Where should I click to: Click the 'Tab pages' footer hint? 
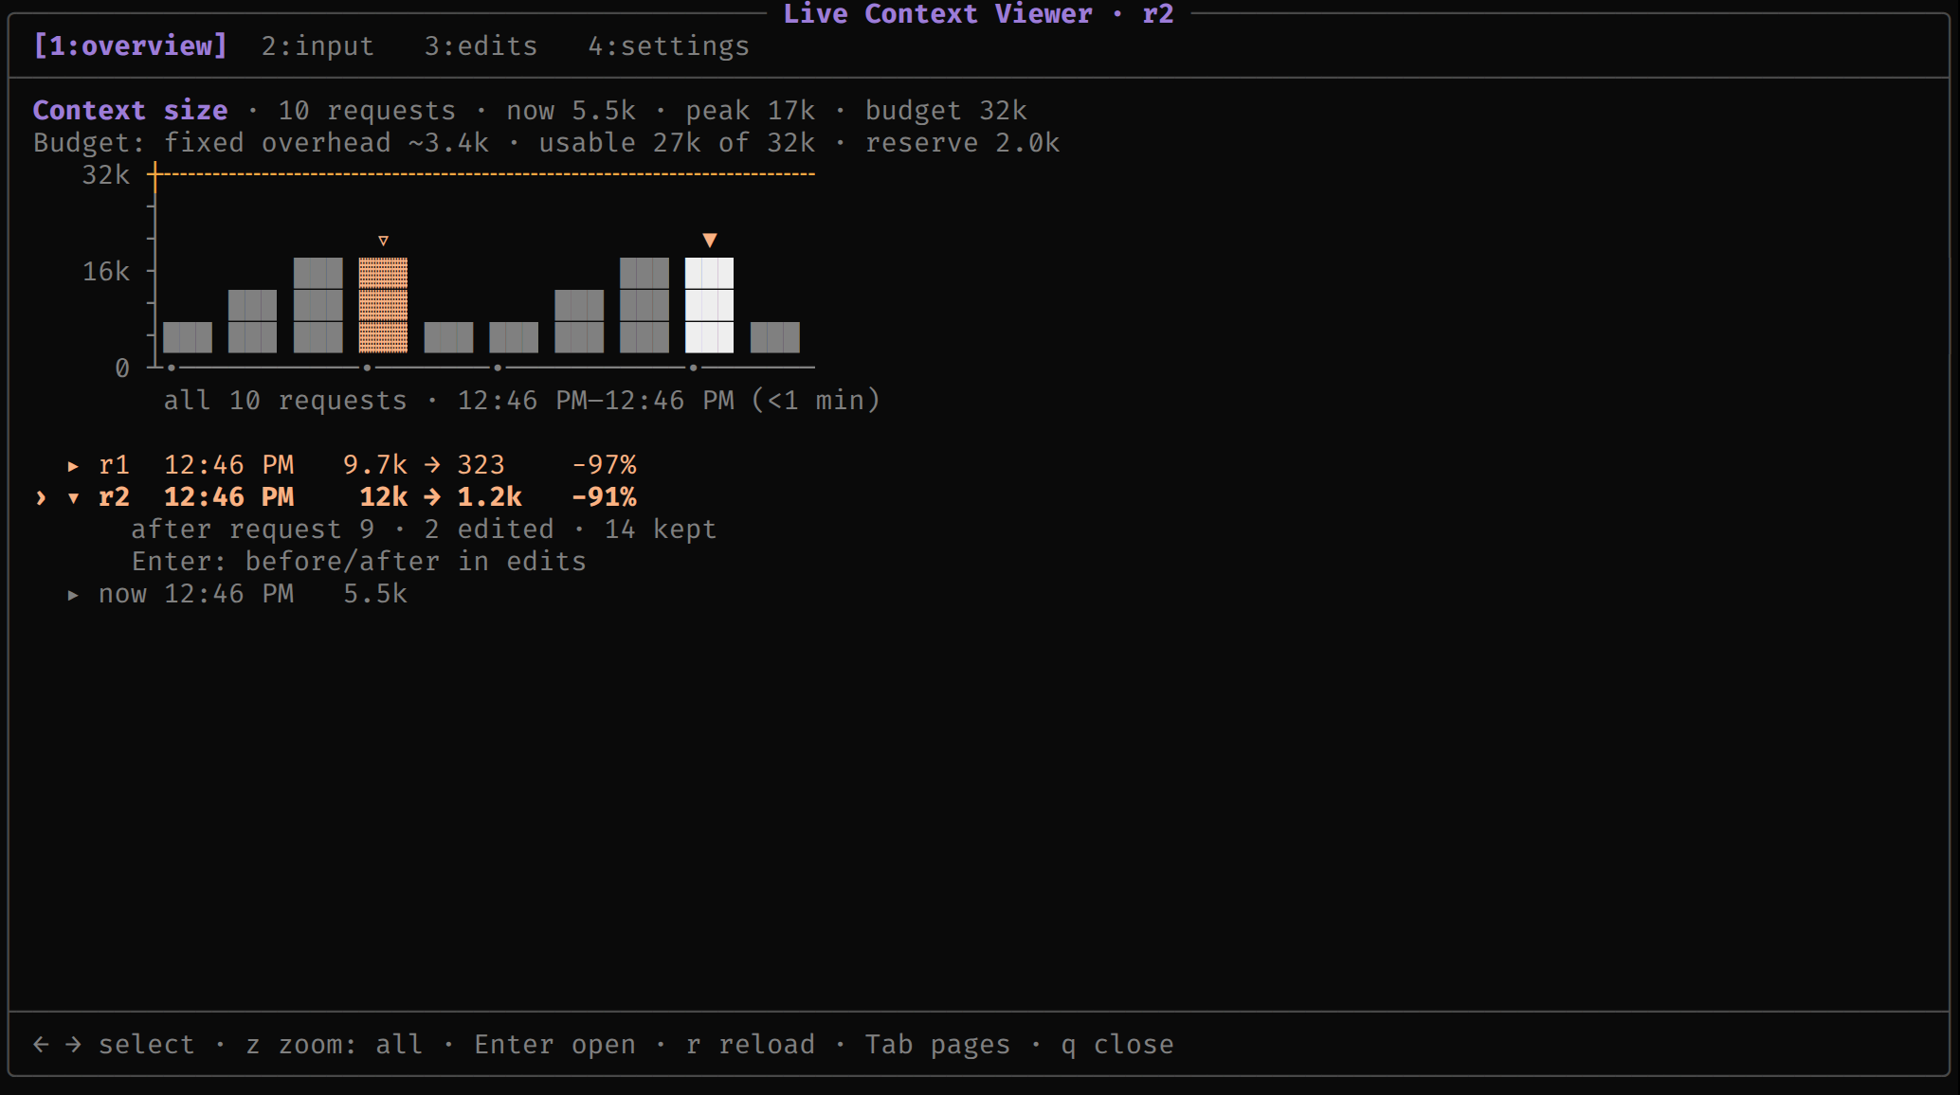tap(937, 1044)
